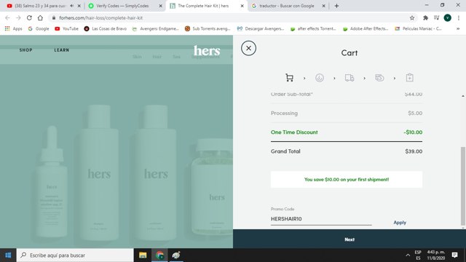This screenshot has height=262, width=466.
Task: Bookmark this page with the star icon
Action: click(x=412, y=17)
